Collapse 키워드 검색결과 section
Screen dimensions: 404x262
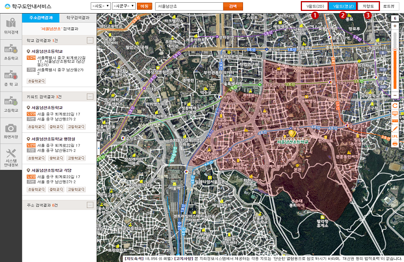tap(90, 96)
